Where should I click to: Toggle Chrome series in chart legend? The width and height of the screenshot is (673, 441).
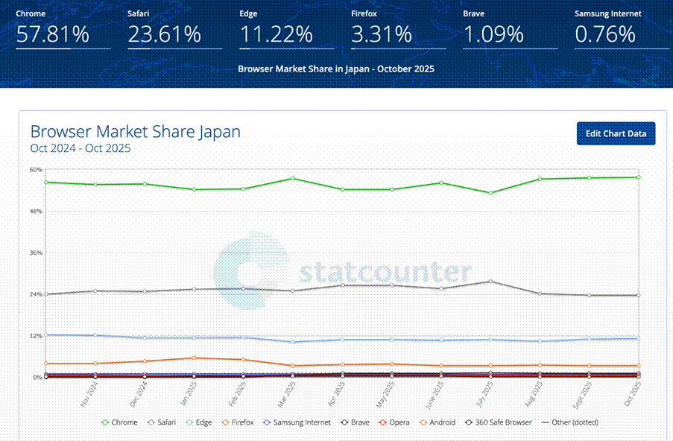tap(119, 422)
